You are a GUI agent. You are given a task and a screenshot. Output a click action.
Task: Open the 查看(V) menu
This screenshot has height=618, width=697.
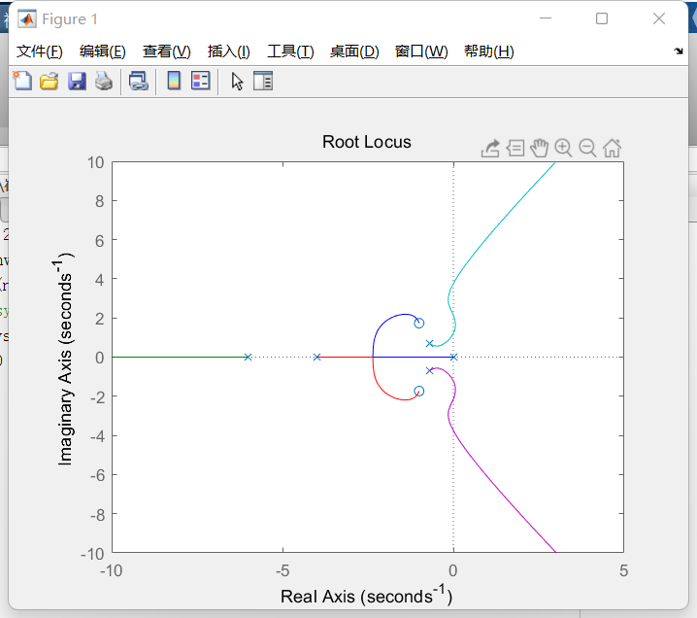pyautogui.click(x=167, y=51)
